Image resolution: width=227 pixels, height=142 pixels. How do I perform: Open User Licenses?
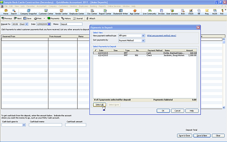[172, 12]
